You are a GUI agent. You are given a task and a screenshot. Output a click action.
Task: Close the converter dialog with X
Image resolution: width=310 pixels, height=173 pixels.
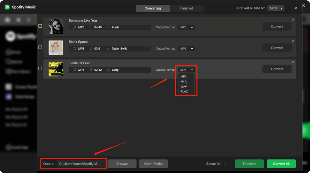296,8
